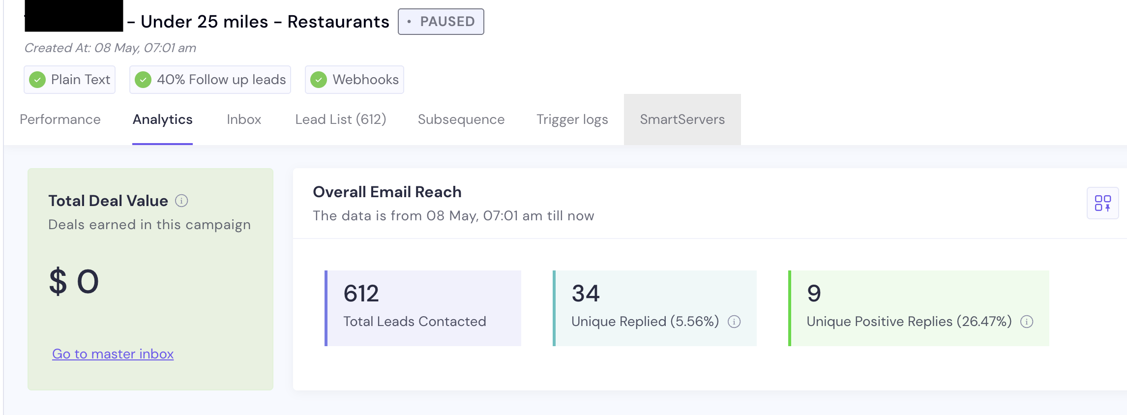Image resolution: width=1127 pixels, height=415 pixels.
Task: Follow the Go to master inbox link
Action: pos(113,354)
